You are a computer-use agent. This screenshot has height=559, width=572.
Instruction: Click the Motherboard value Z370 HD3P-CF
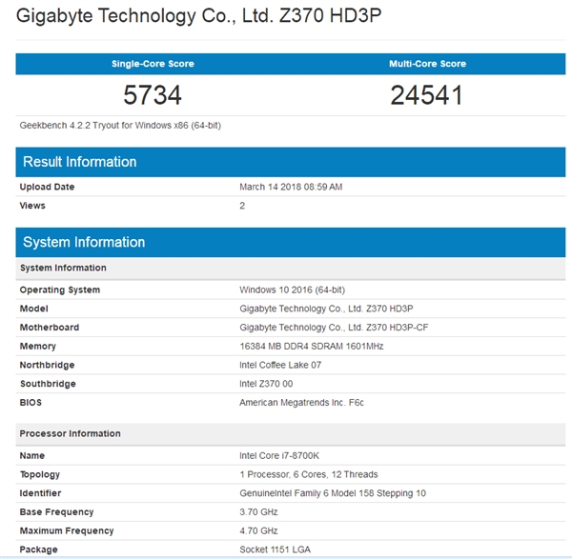click(333, 328)
